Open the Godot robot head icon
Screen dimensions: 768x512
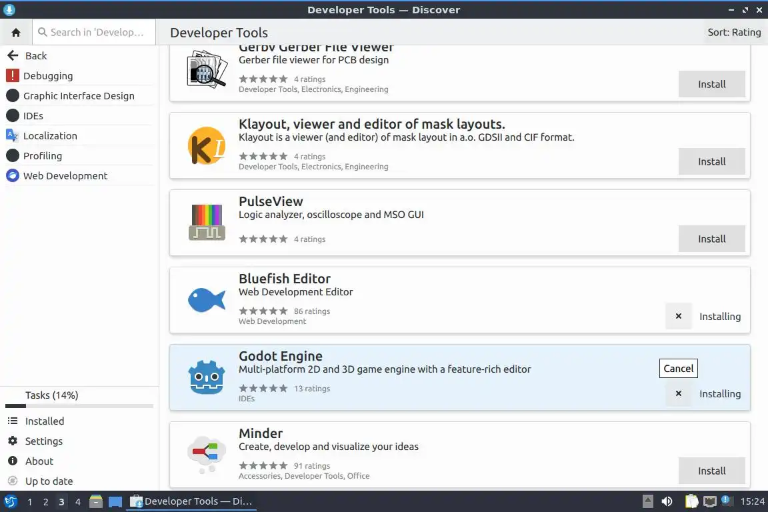coord(207,377)
